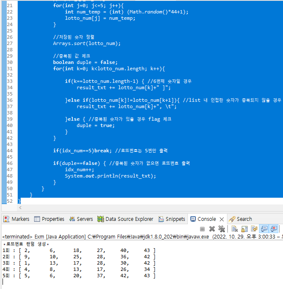Click the Properties tab icon
Viewport: 283px width, 289px height.
pos(37,219)
